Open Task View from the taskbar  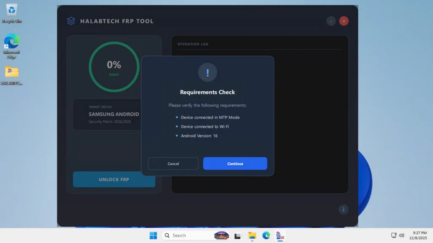pos(238,235)
